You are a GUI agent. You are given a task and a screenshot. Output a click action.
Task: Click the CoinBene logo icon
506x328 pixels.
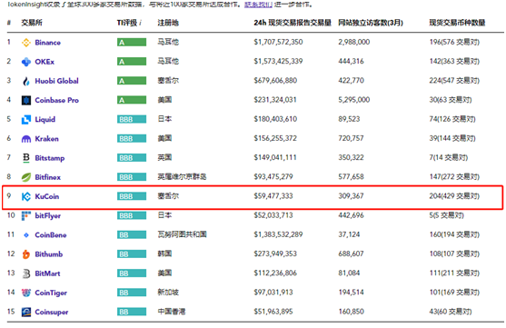click(26, 235)
